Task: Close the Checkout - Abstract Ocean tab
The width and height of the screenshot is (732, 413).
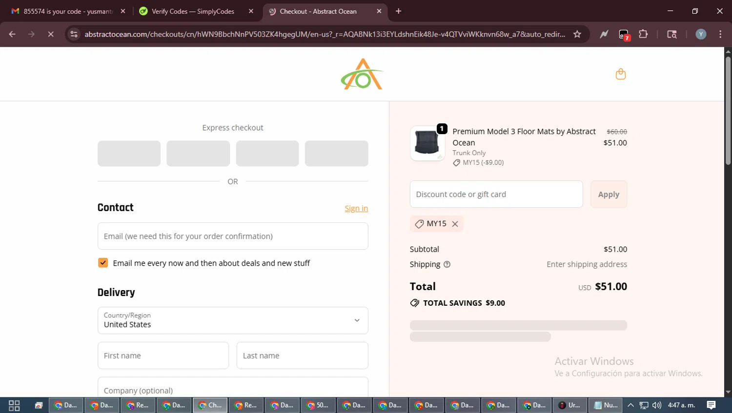Action: pyautogui.click(x=379, y=11)
